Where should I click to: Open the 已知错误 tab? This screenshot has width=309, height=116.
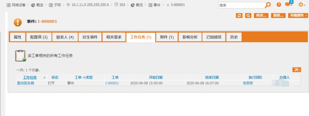tap(214, 37)
